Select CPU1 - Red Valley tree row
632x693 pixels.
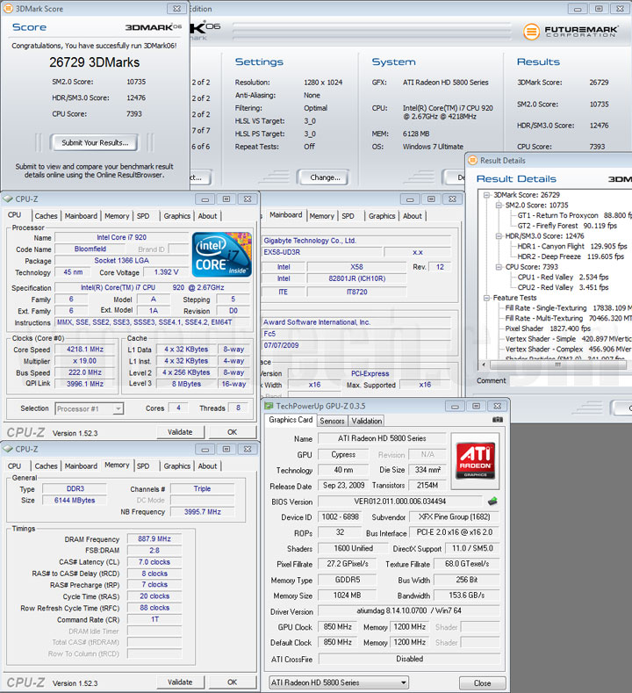pyautogui.click(x=563, y=277)
